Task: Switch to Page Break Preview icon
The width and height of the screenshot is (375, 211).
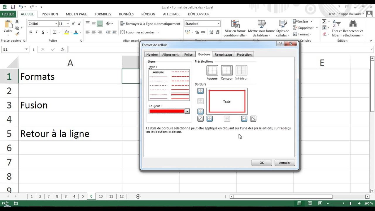Action: point(320,203)
